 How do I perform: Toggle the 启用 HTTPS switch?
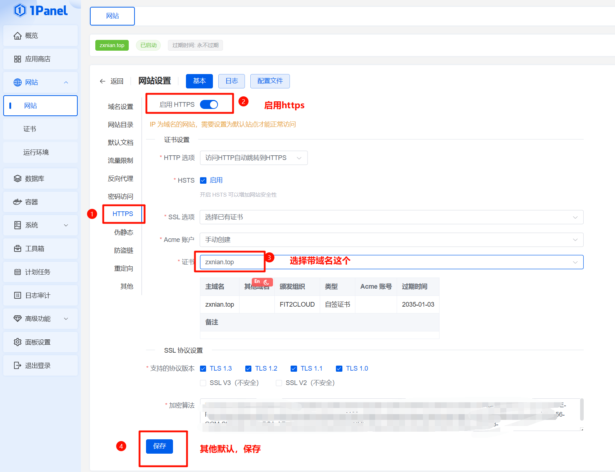point(209,105)
